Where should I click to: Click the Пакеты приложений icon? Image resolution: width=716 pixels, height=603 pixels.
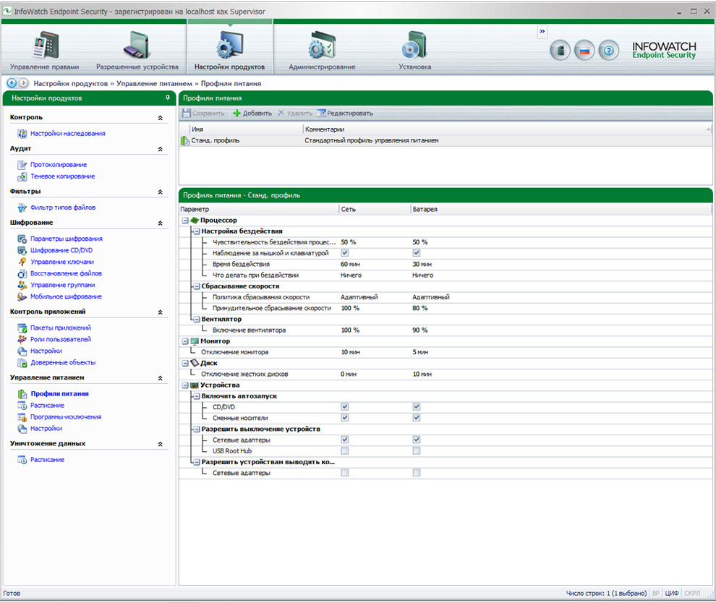22,328
